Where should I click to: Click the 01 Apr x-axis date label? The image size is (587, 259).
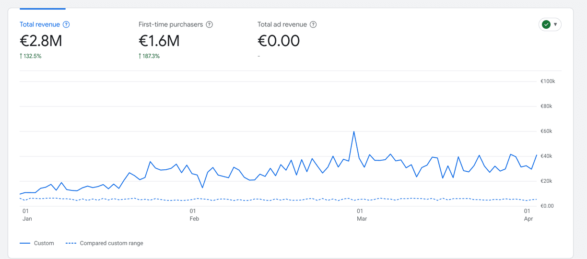(x=528, y=215)
